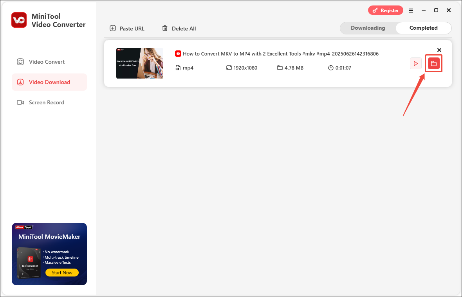This screenshot has width=462, height=297.
Task: Open Video Download section
Action: 49,82
